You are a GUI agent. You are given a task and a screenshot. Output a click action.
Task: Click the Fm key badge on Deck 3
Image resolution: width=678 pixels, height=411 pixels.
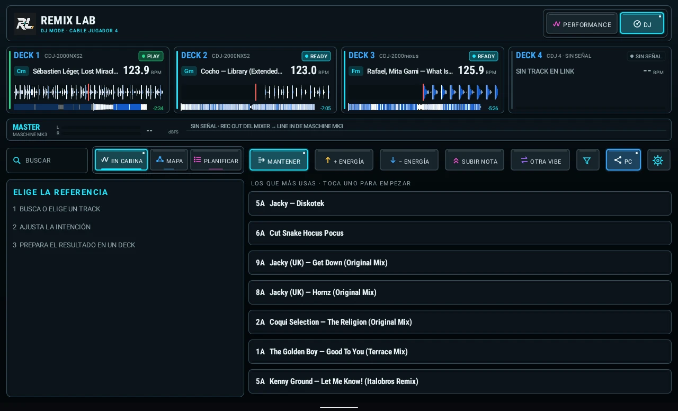coord(356,71)
